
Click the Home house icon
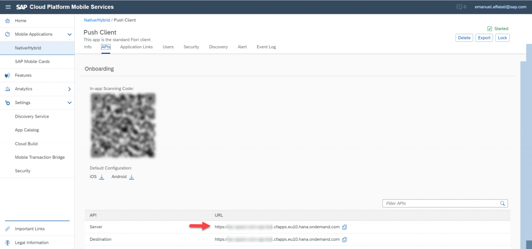pos(7,21)
